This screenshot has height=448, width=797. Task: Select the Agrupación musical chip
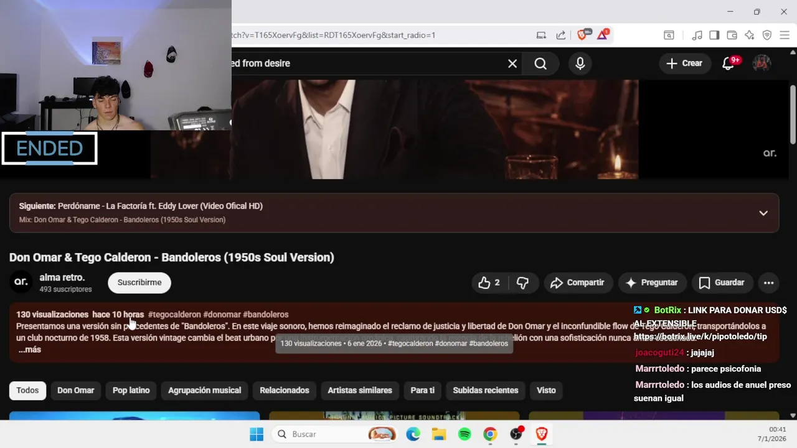click(x=204, y=390)
